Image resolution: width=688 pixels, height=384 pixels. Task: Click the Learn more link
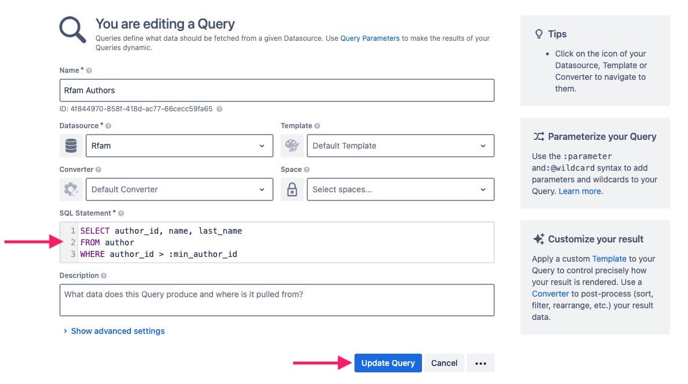point(580,191)
